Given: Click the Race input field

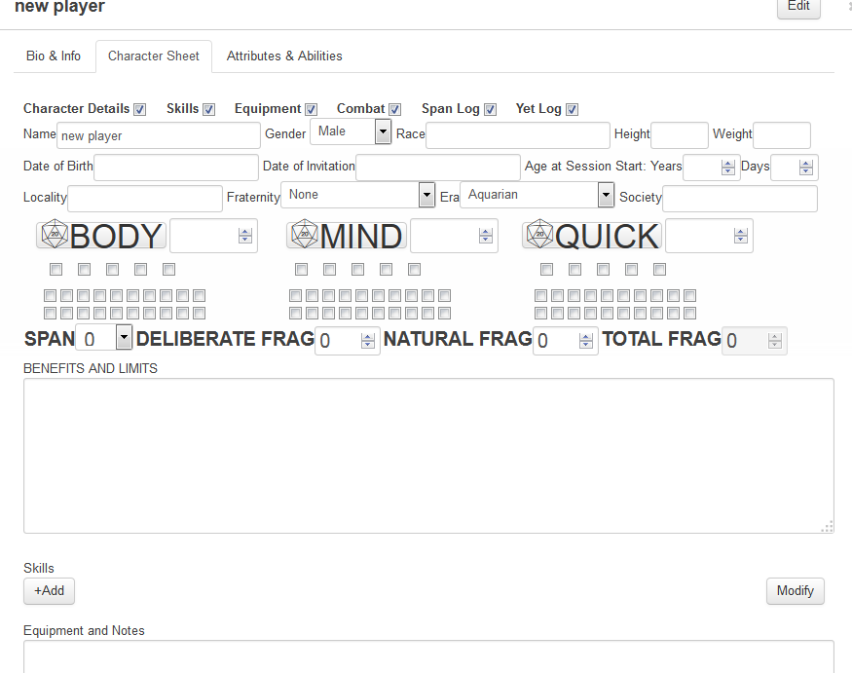Looking at the screenshot, I should pos(518,135).
